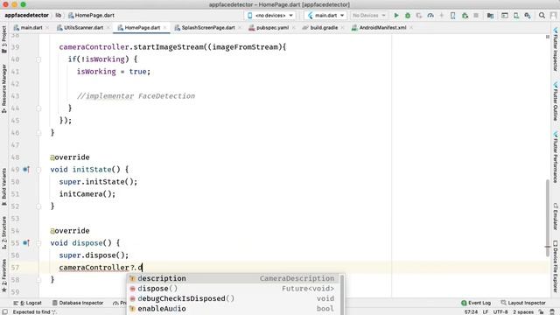Screen dimensions: 560x315
Task: Open the Project tool window
Action: [x=3, y=39]
